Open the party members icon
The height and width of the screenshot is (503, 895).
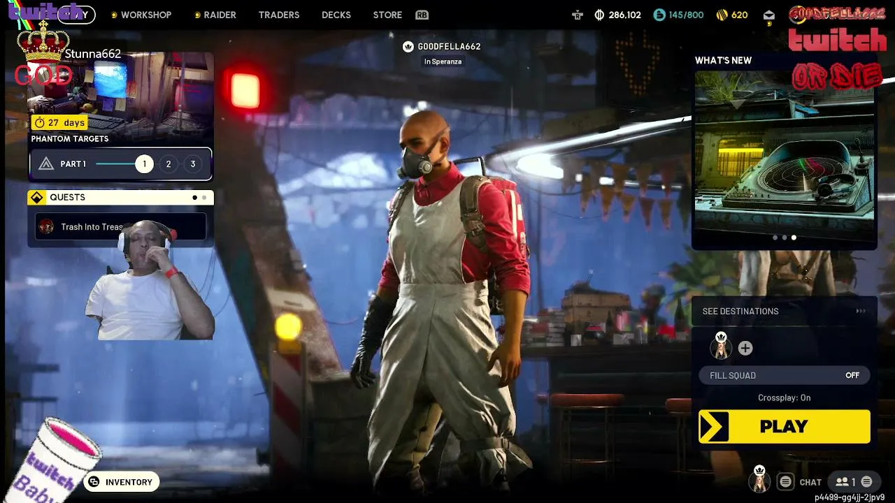(842, 482)
